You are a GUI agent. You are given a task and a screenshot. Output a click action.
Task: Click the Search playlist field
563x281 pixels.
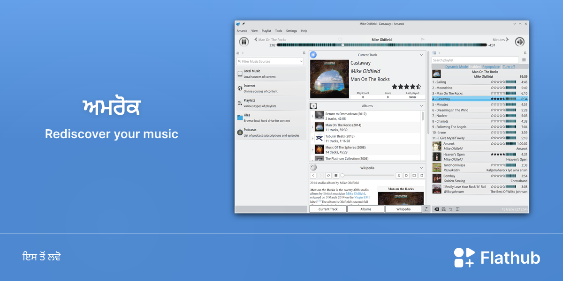(x=476, y=60)
